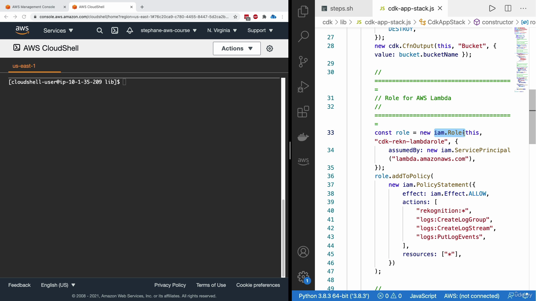Open a new browser tab
Image resolution: width=536 pixels, height=301 pixels.
pyautogui.click(x=142, y=7)
